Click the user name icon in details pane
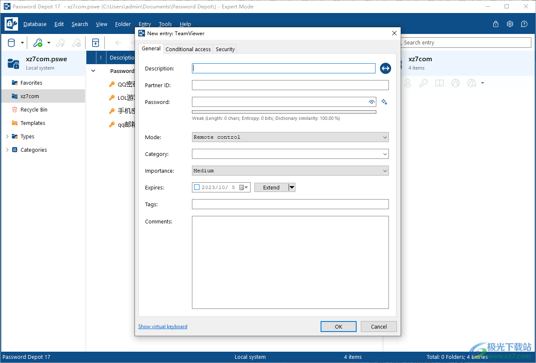Screen dimensions: 536x363 408,83
